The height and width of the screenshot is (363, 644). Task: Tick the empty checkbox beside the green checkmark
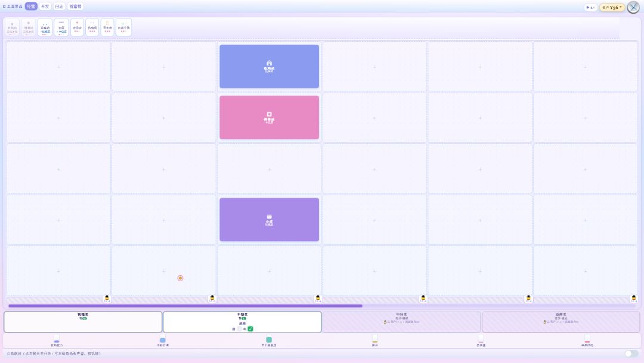coord(240,329)
